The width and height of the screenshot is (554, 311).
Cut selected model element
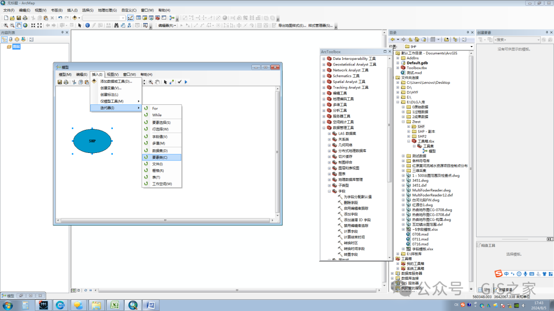click(74, 82)
